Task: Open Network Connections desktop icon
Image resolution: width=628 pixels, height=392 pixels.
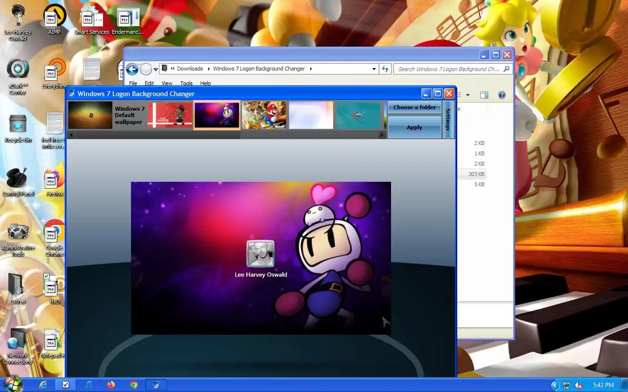Action: [x=18, y=346]
